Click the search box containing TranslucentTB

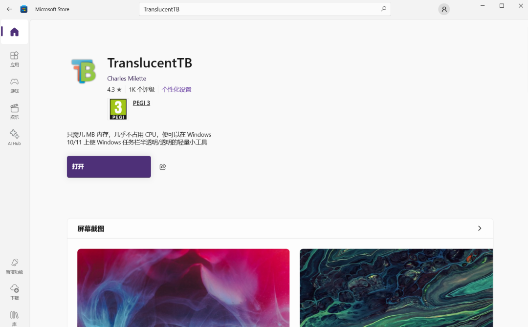point(264,9)
